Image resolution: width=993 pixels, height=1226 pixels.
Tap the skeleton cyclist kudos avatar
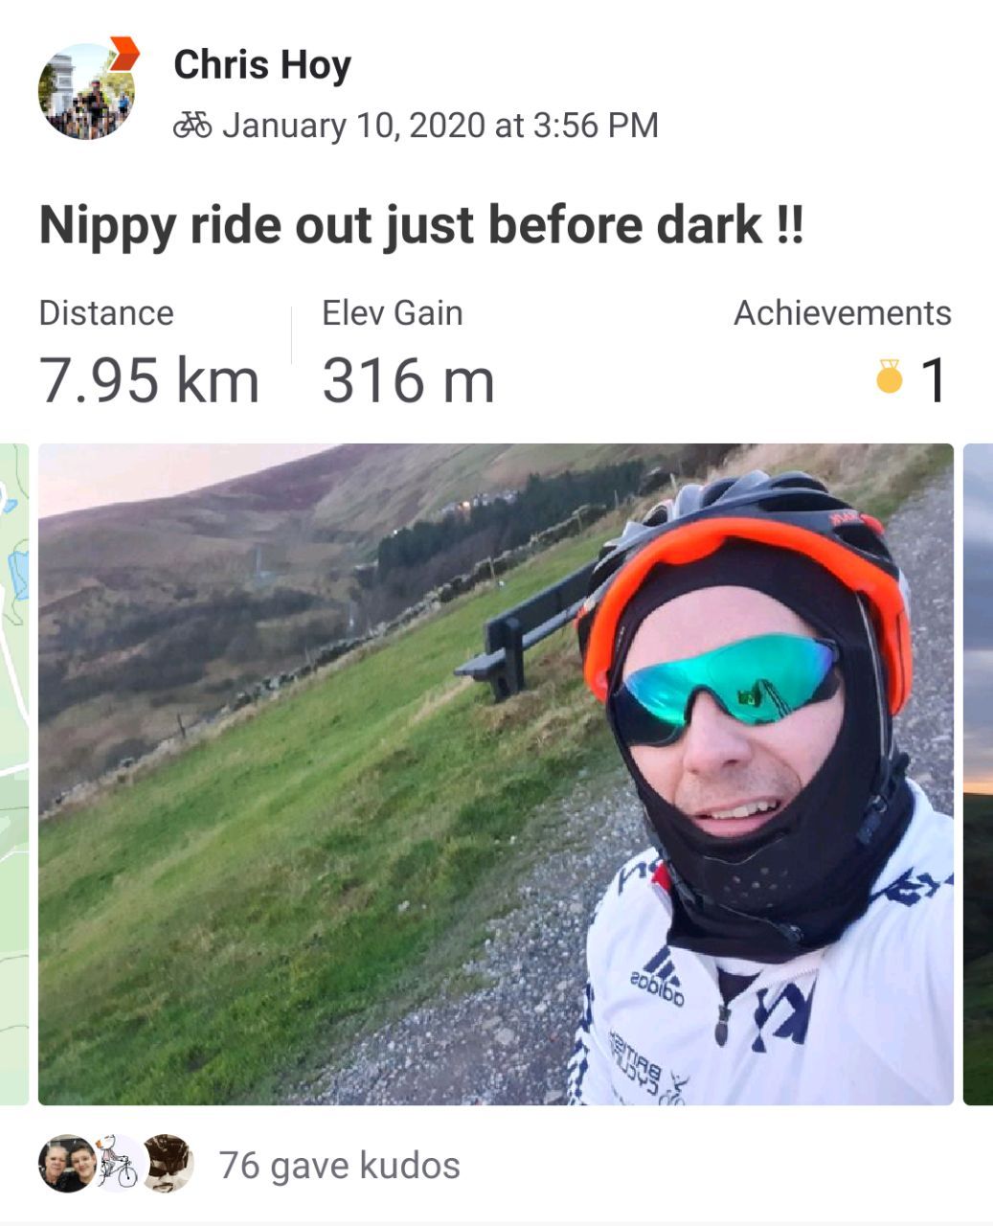click(118, 1164)
